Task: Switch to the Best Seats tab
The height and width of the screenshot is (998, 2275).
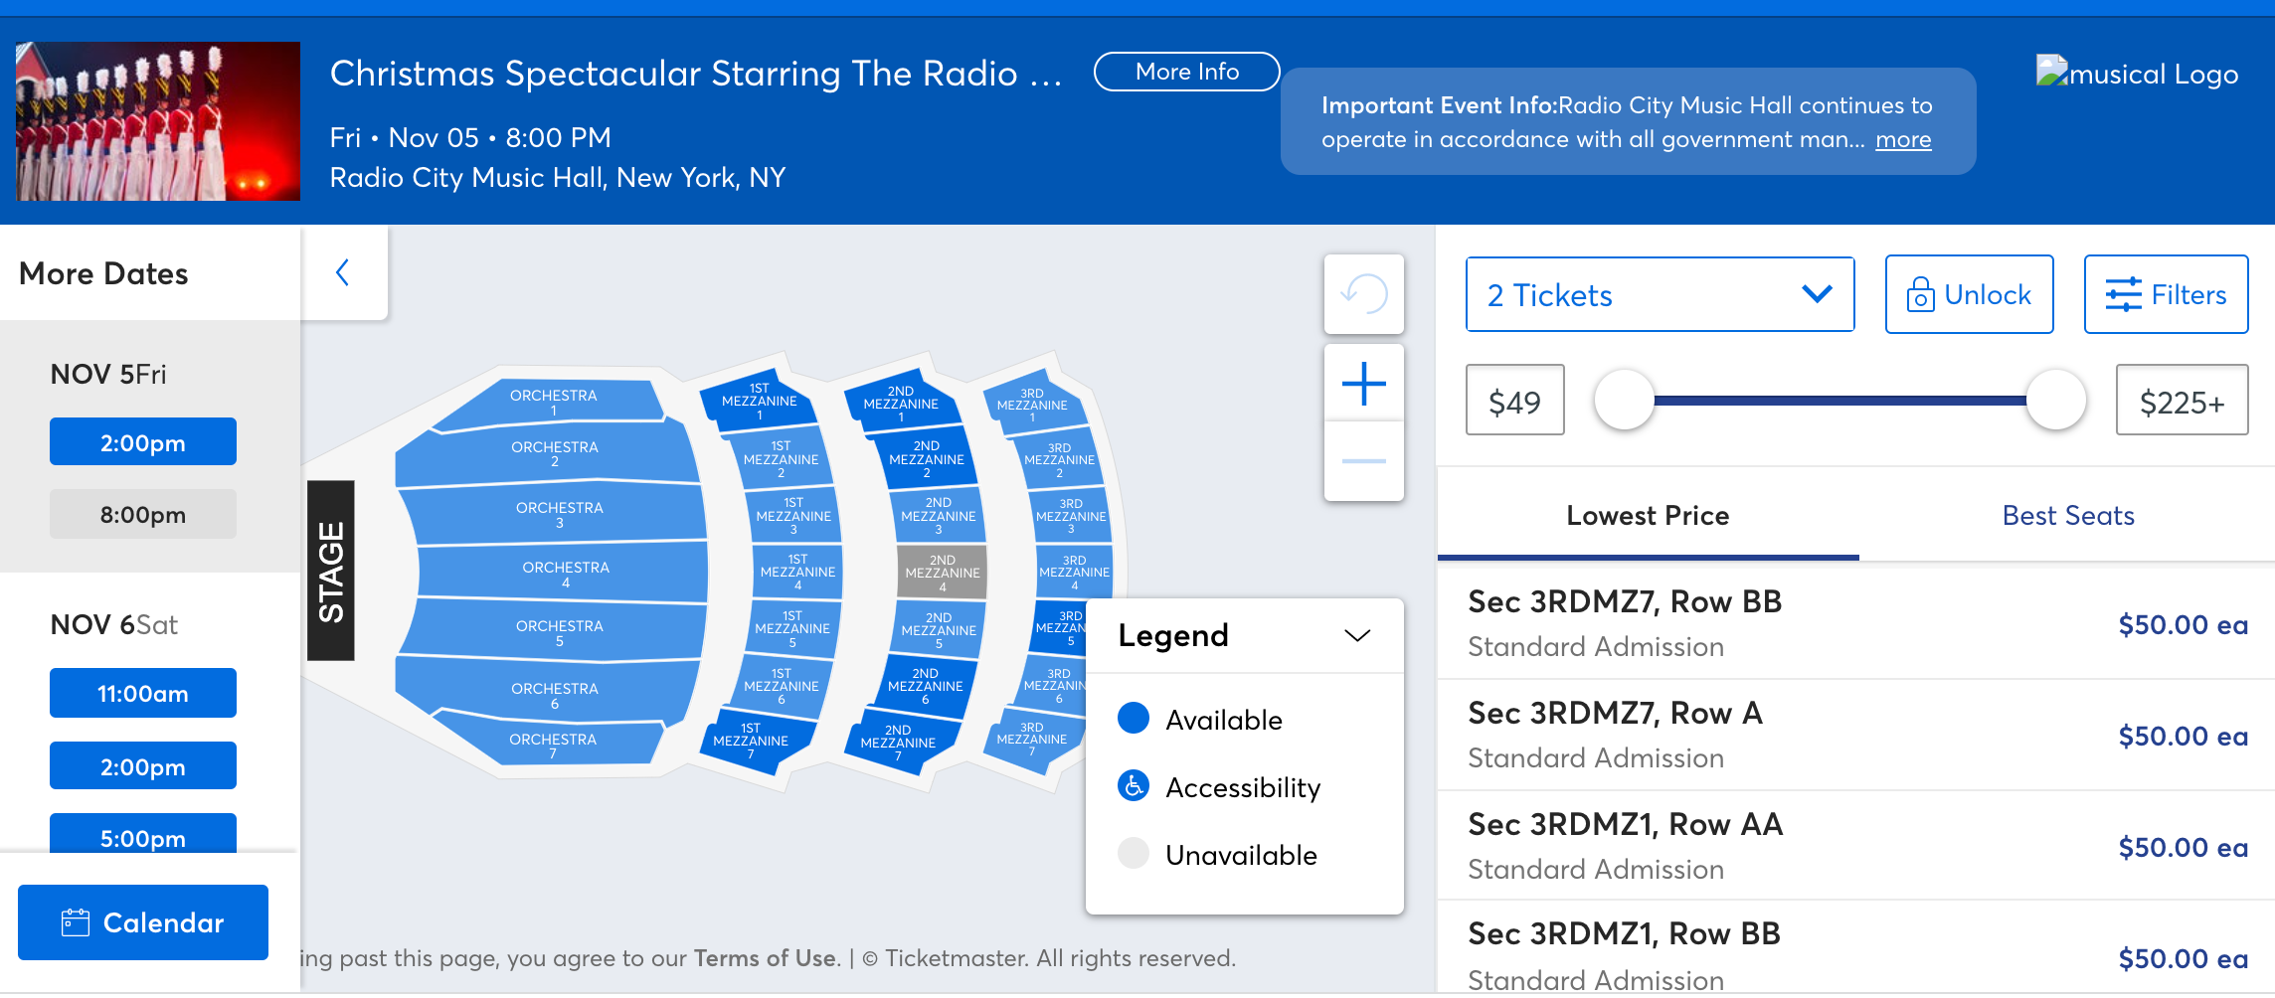Action: pyautogui.click(x=2068, y=515)
